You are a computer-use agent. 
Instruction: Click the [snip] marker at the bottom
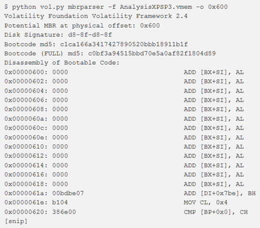click(16, 222)
